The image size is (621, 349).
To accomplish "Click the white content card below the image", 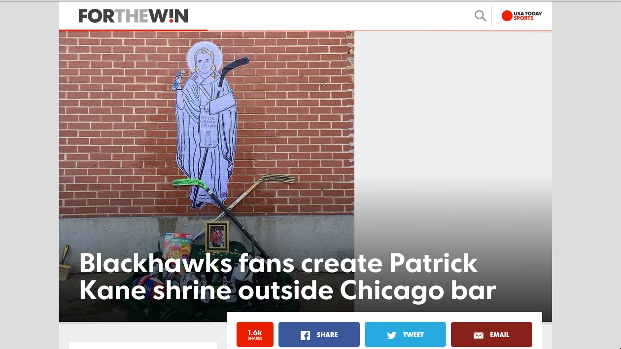I will [143, 345].
